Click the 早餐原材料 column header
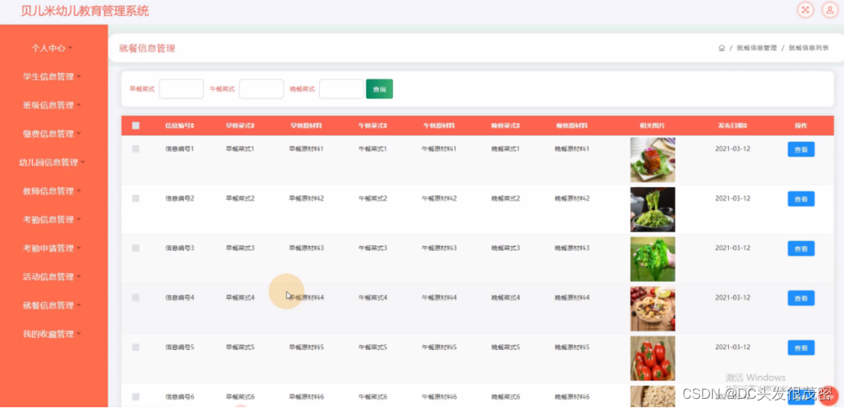The width and height of the screenshot is (844, 408). click(x=306, y=125)
